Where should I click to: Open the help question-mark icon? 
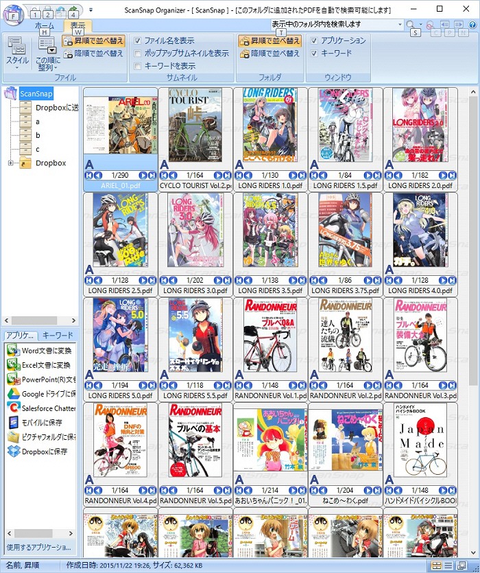point(472,25)
